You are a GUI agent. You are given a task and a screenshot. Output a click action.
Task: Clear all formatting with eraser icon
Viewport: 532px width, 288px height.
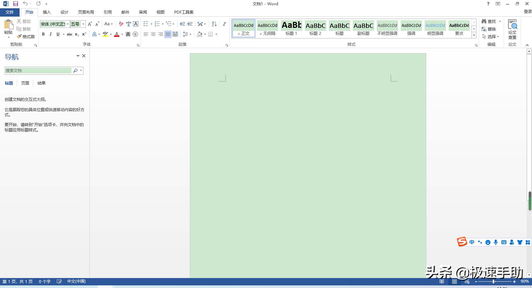point(121,24)
